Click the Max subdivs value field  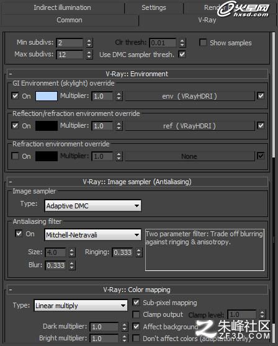point(69,55)
